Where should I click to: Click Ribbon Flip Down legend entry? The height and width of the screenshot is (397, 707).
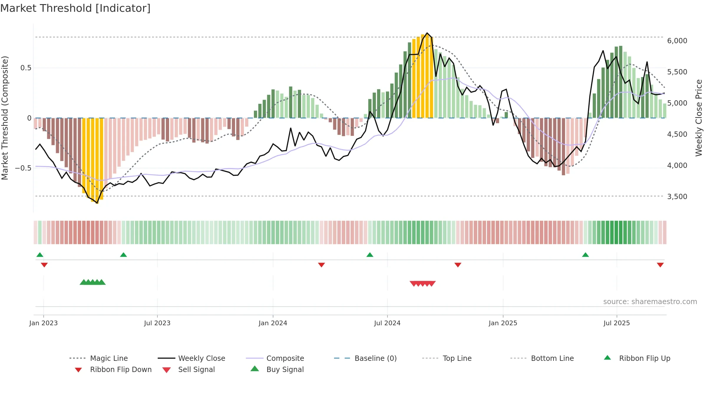tap(113, 370)
